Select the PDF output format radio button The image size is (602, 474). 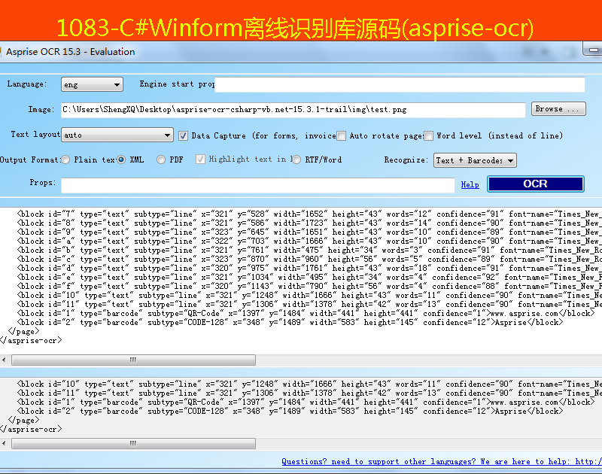point(161,160)
